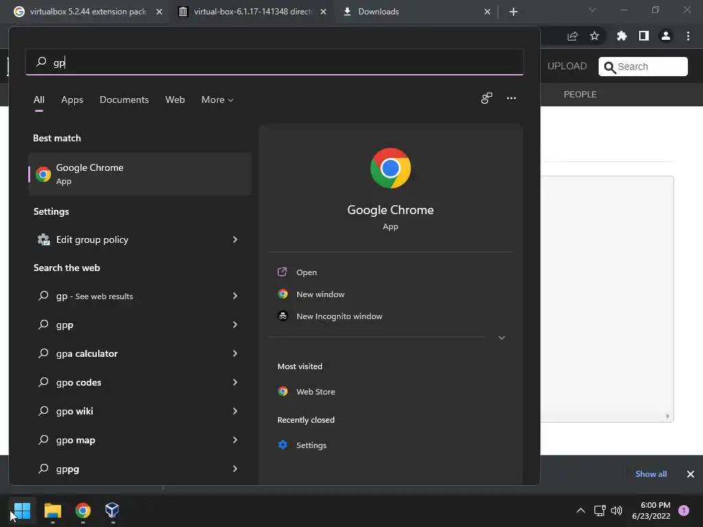Close the Downloads browser tab

click(487, 12)
